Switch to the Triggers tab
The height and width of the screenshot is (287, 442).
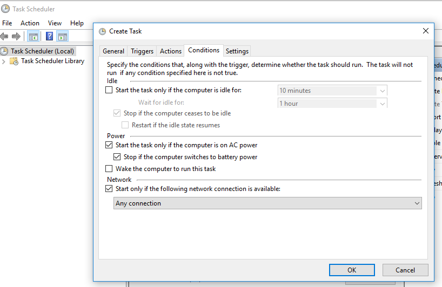pyautogui.click(x=142, y=51)
